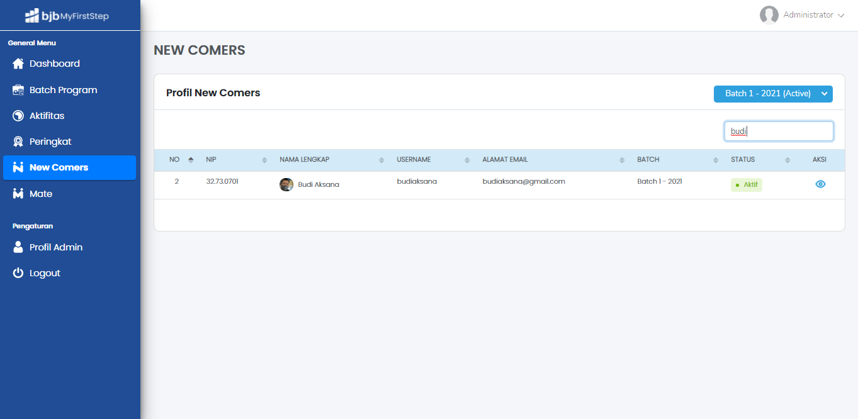Click the Mate sidebar icon
Image resolution: width=858 pixels, height=419 pixels.
[x=18, y=194]
